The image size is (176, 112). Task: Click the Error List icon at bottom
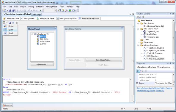tap(4, 105)
